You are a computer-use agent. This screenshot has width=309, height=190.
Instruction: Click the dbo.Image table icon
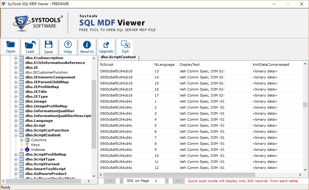click(21, 101)
